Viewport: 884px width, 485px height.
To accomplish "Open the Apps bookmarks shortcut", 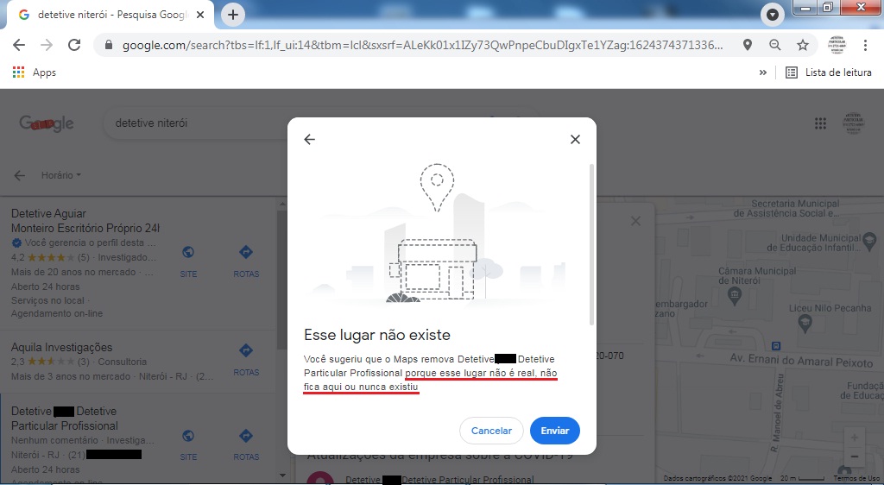I will click(35, 72).
